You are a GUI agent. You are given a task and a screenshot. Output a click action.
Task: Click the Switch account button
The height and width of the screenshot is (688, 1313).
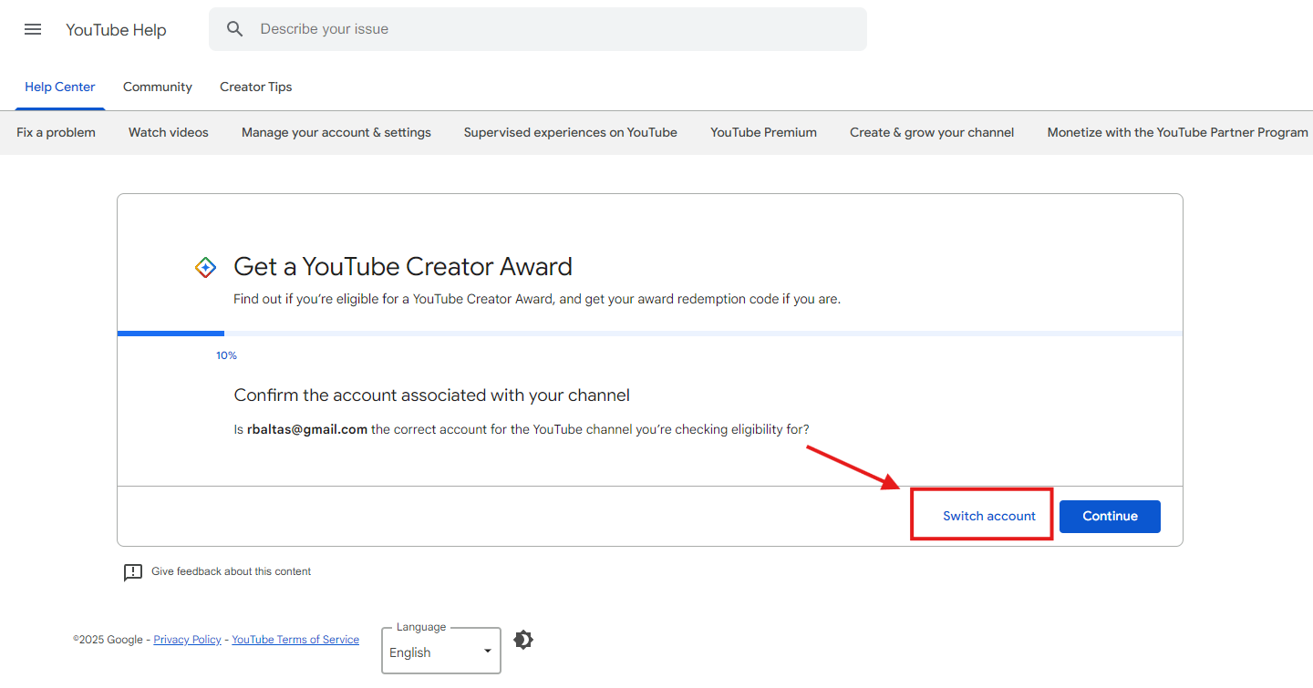pyautogui.click(x=989, y=516)
